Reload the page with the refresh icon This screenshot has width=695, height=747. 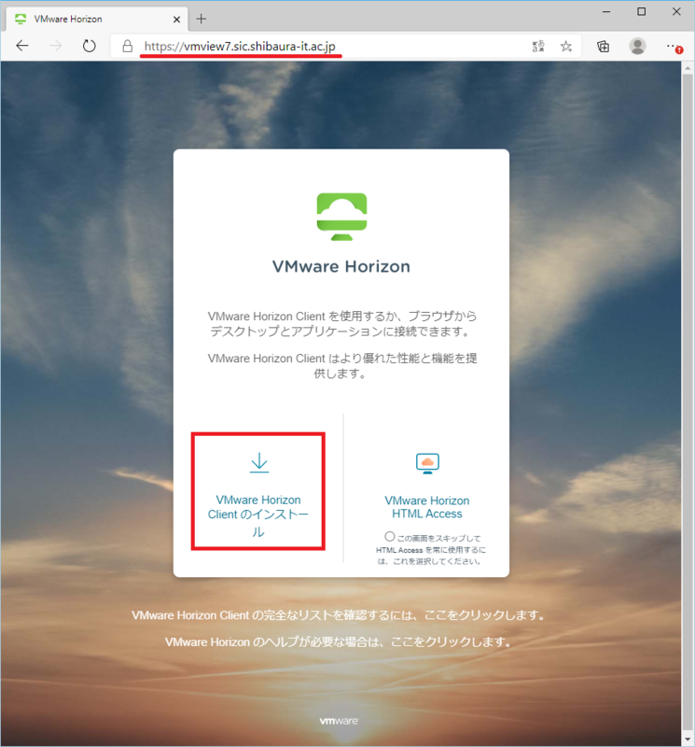click(x=89, y=46)
